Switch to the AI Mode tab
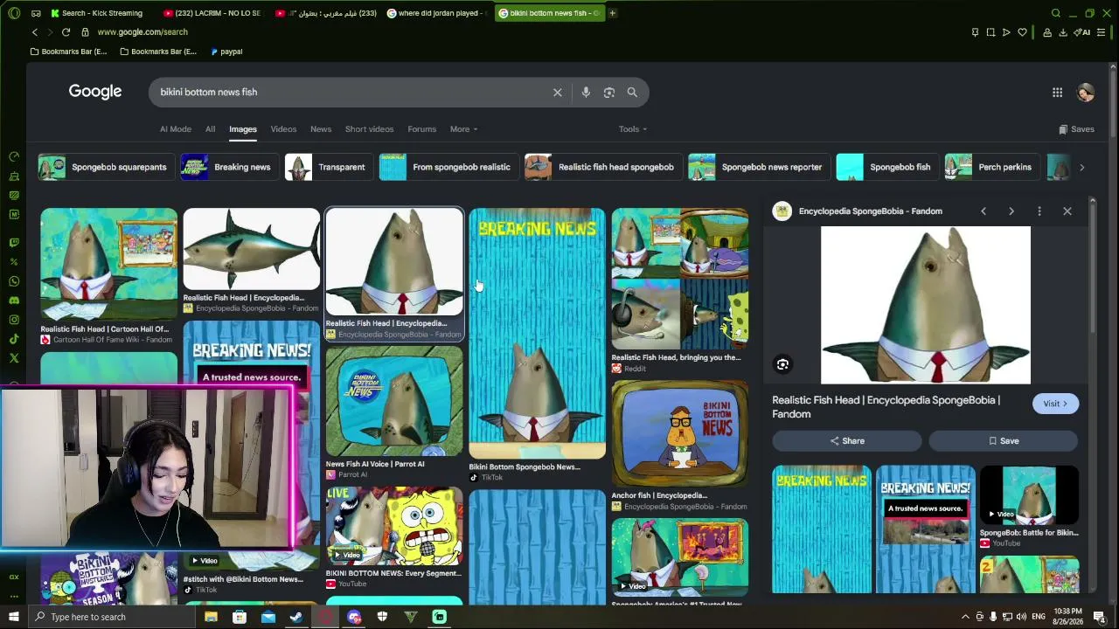 point(176,129)
